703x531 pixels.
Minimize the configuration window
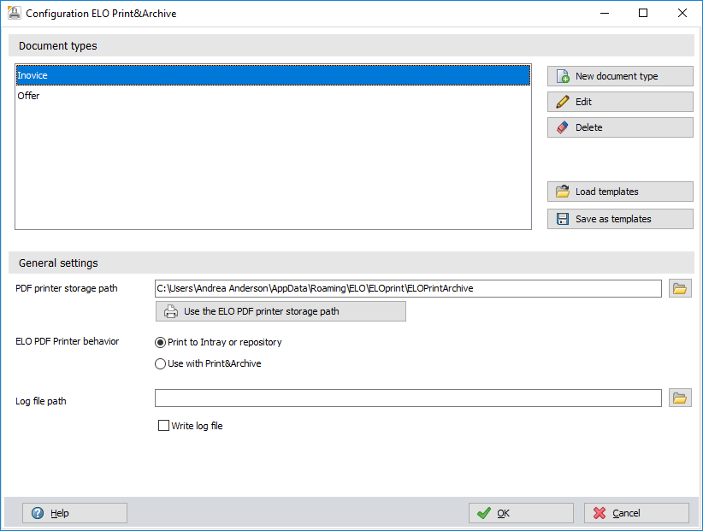click(605, 13)
